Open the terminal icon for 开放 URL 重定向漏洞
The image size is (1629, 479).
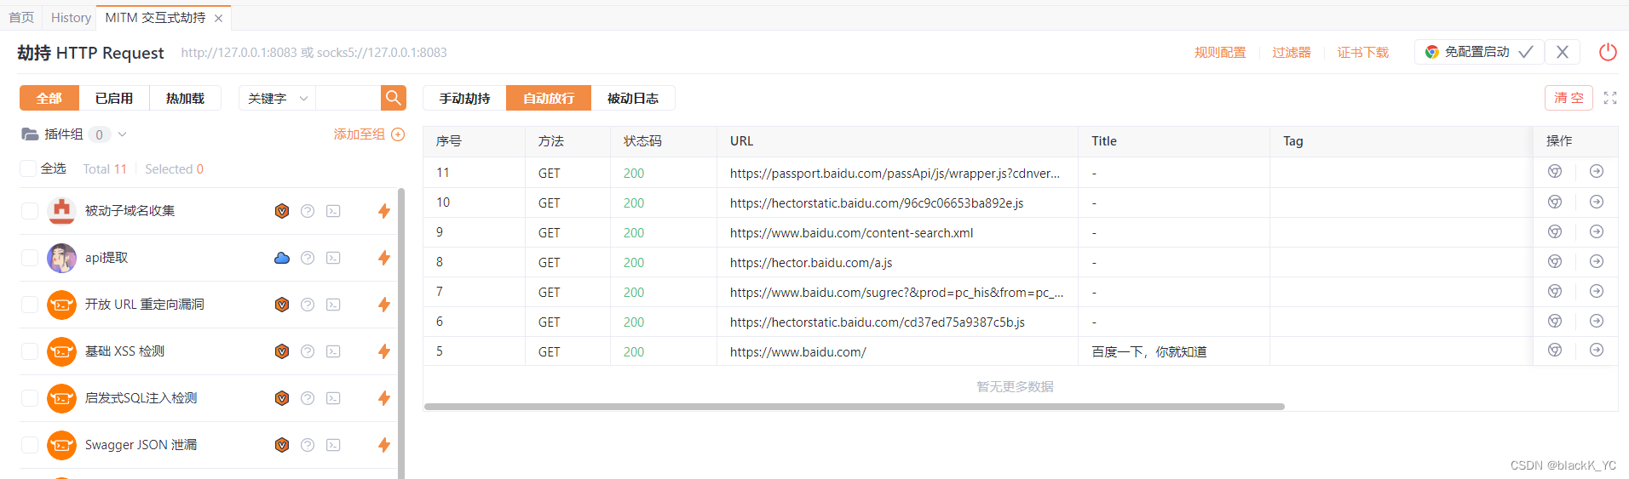(x=333, y=305)
